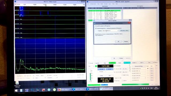
Task: Cancel the Internet time settings dialog
Action: [x=126, y=42]
